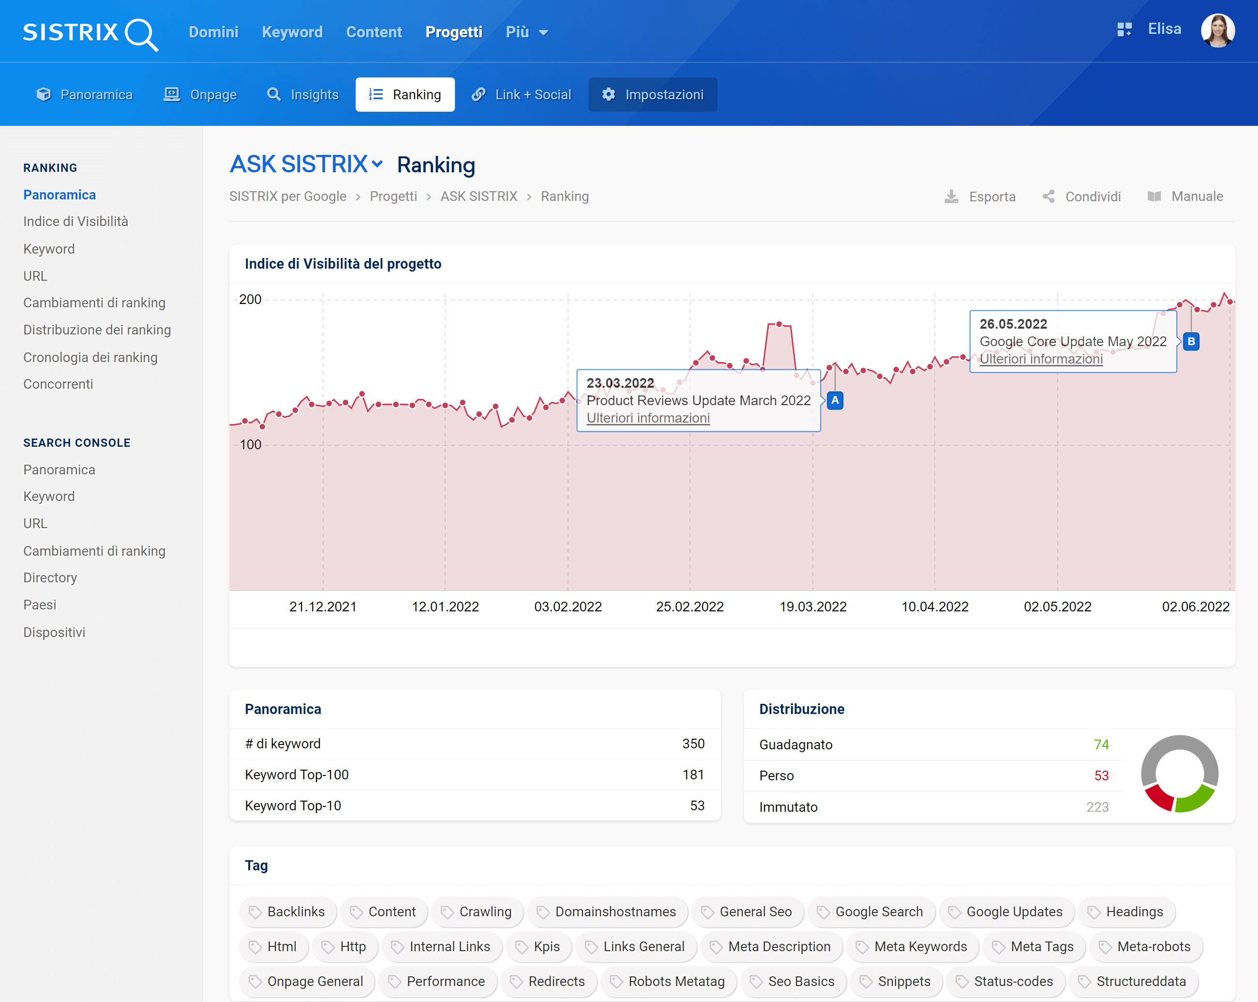The height and width of the screenshot is (1002, 1258).
Task: Open the Progetti menu
Action: click(x=454, y=32)
